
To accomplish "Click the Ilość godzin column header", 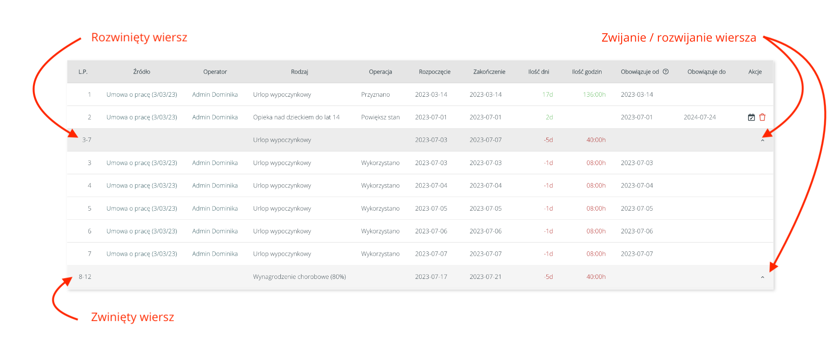I will (x=587, y=72).
